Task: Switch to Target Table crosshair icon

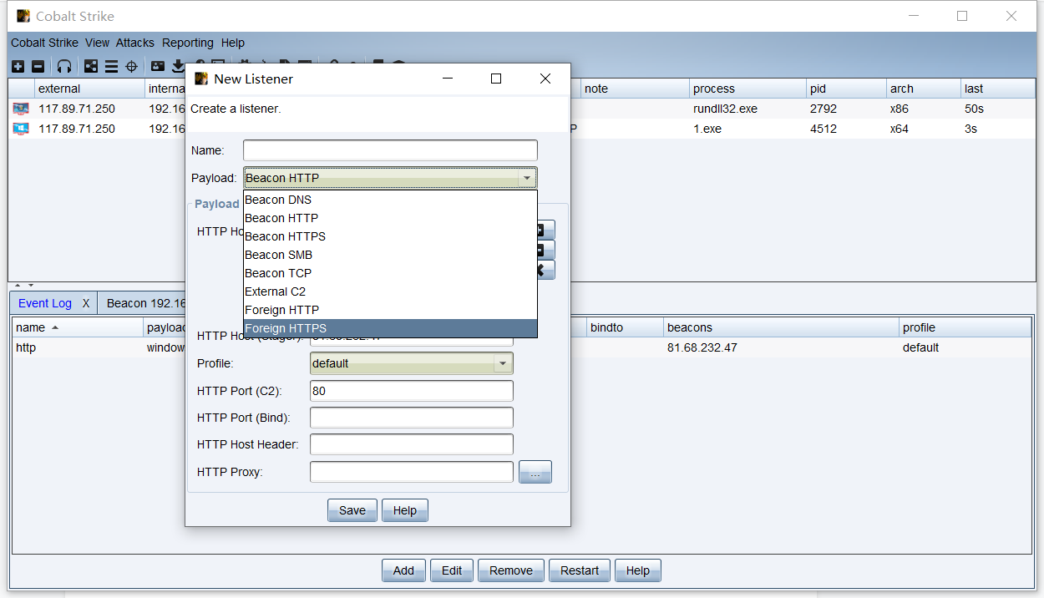Action: 131,66
